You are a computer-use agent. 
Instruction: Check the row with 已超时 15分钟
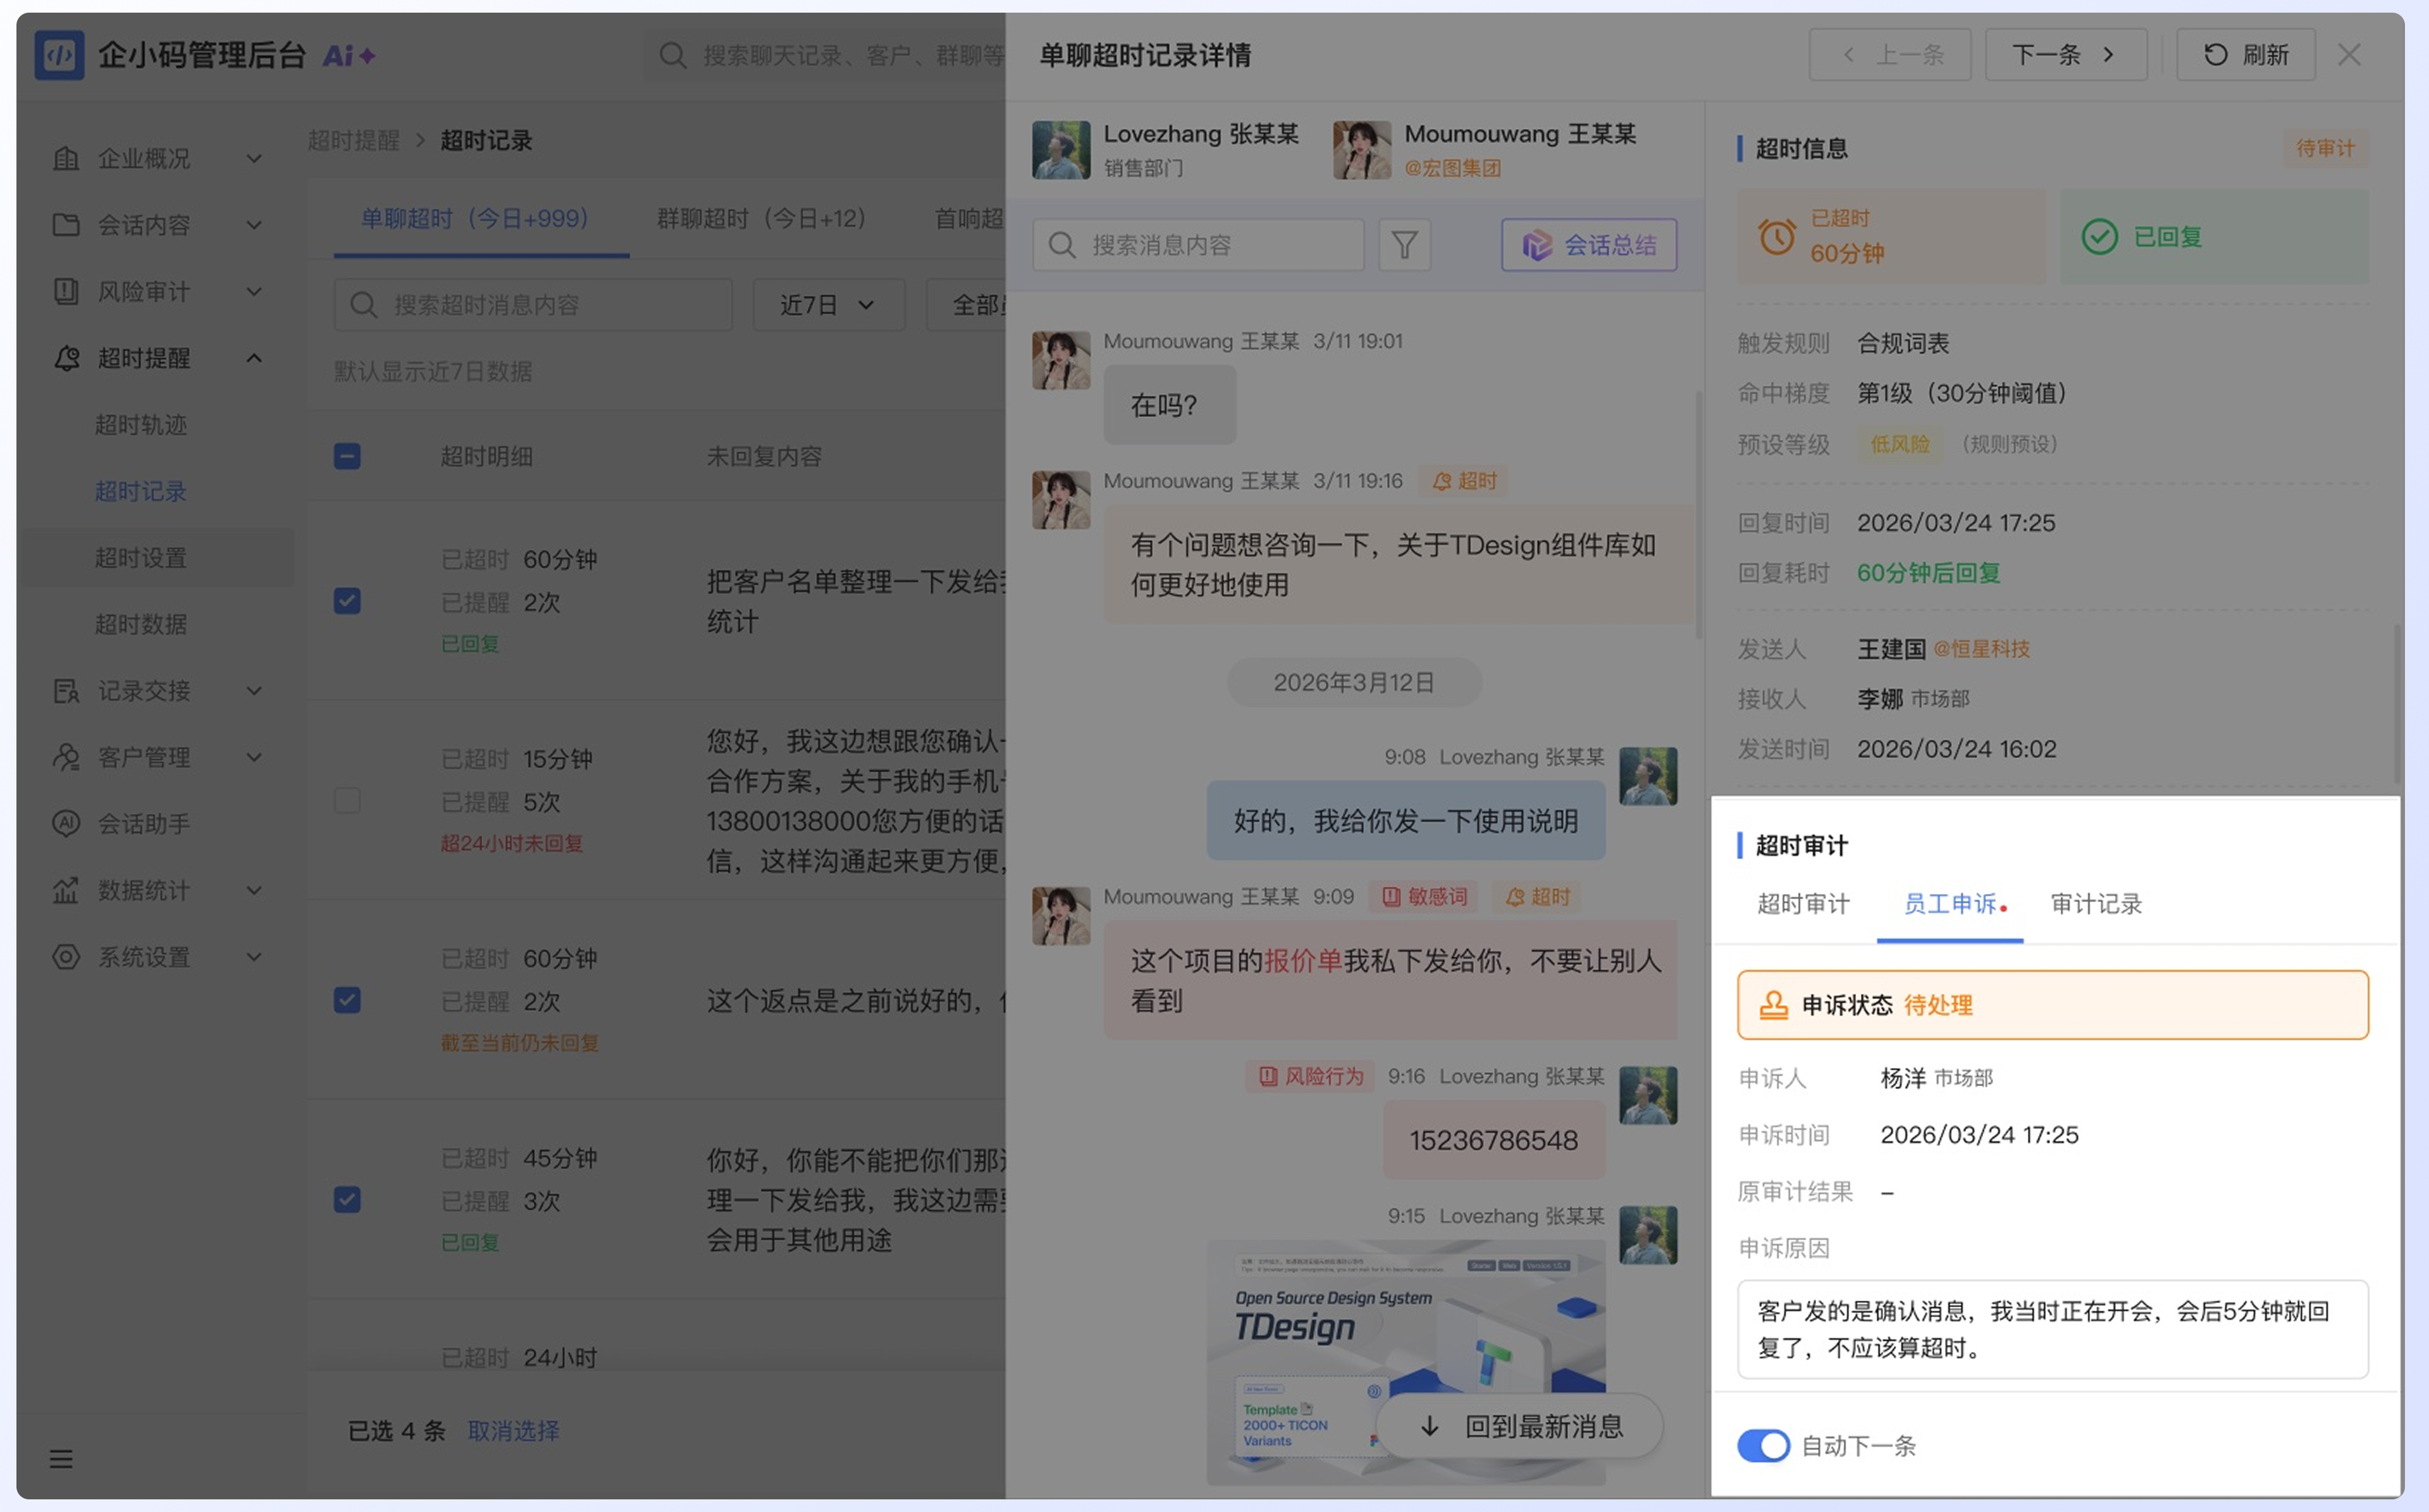pos(347,801)
